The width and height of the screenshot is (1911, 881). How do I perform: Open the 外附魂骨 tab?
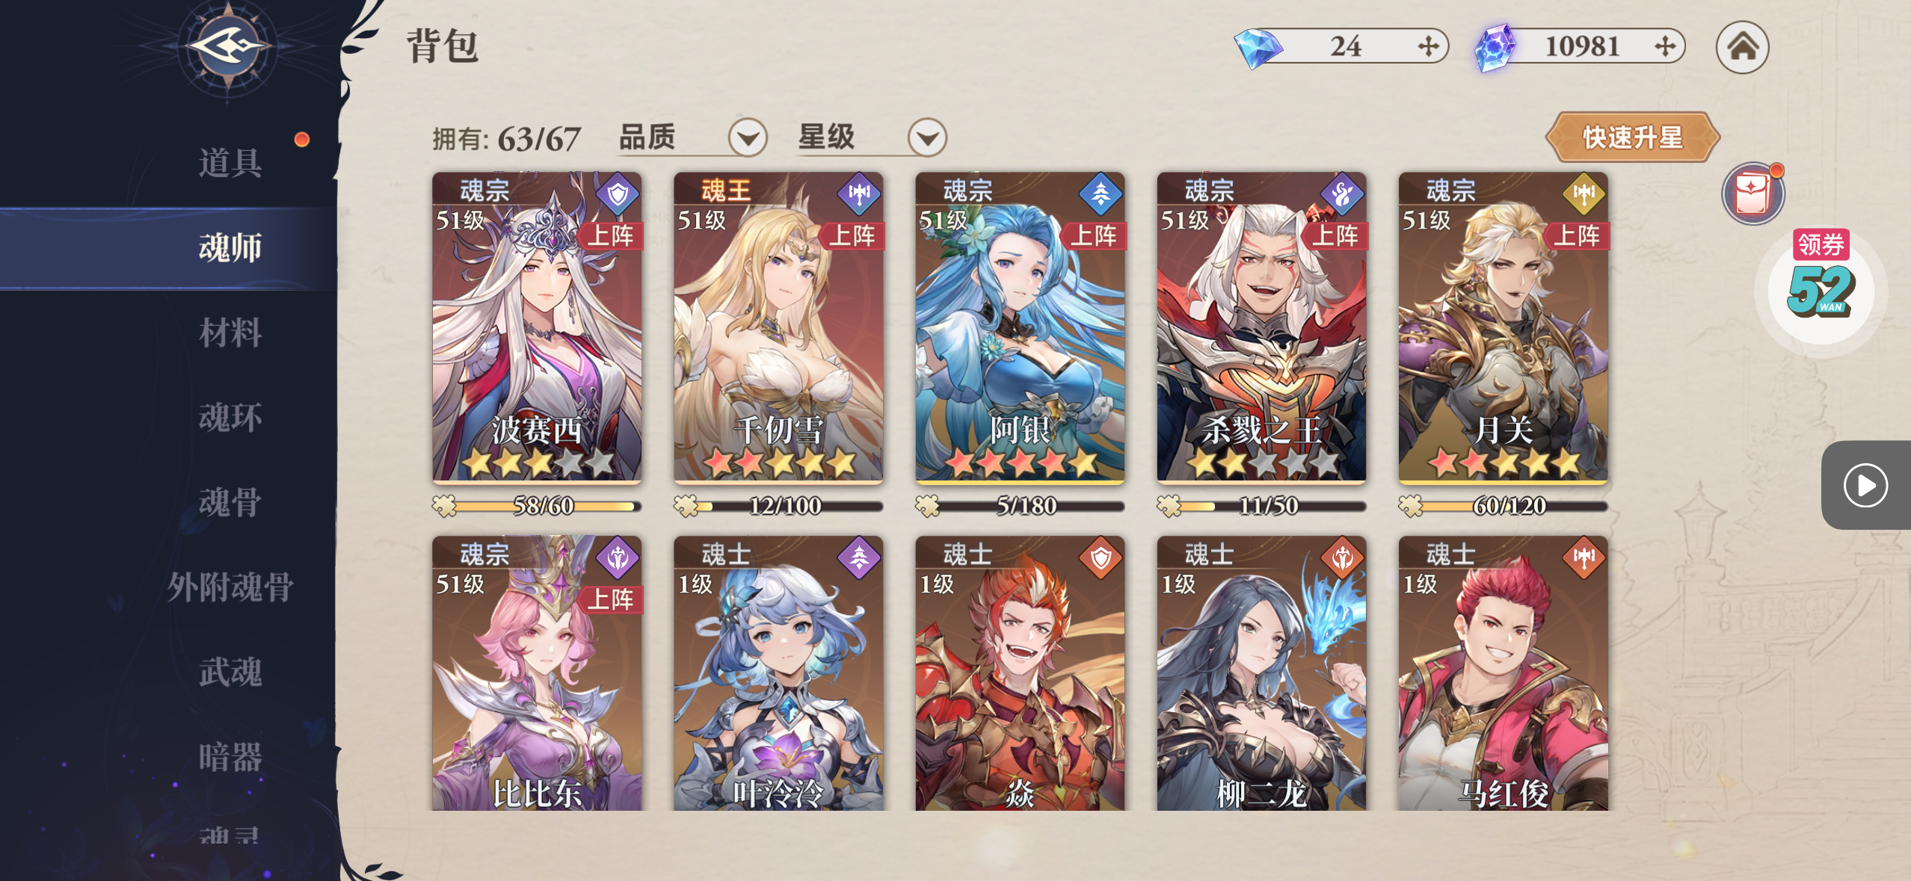(230, 587)
